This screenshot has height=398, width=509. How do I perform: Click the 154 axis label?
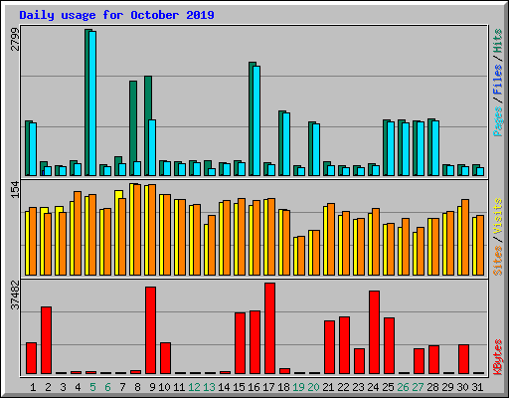click(x=15, y=190)
